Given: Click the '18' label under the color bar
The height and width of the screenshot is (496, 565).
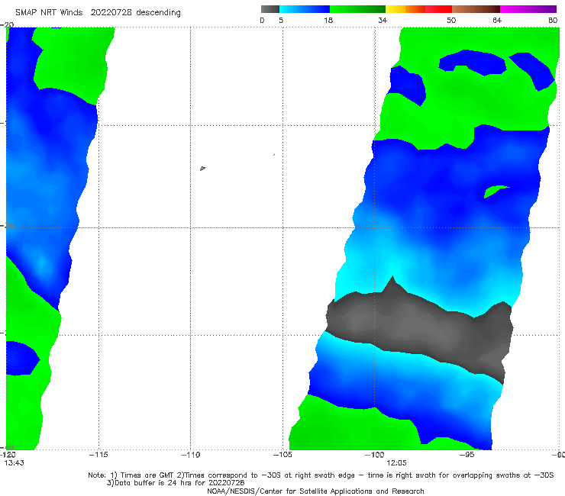Looking at the screenshot, I should tap(328, 20).
